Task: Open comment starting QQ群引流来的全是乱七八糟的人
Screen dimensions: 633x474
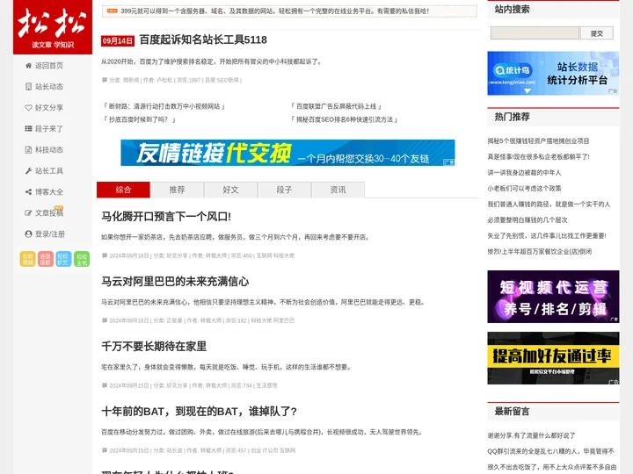Action: click(550, 451)
